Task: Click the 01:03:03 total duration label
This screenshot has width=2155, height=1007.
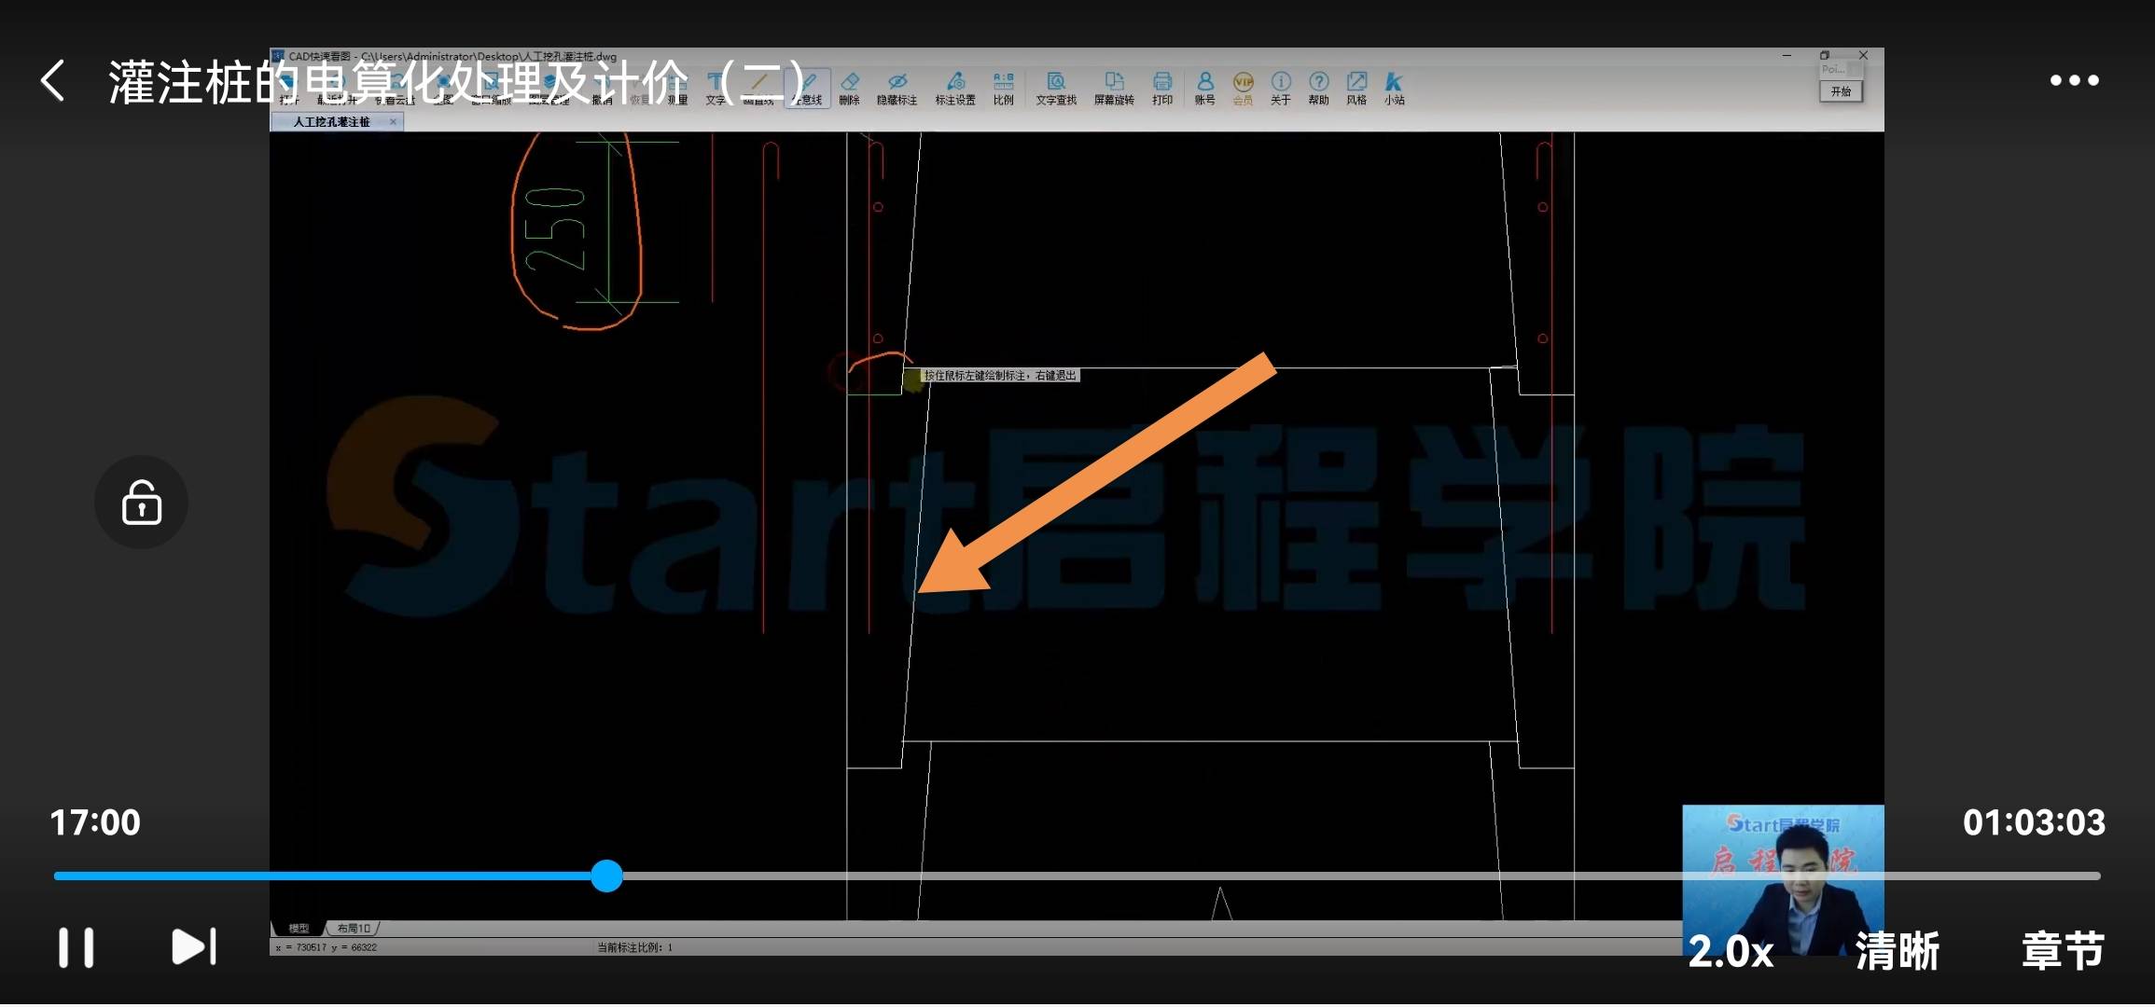Action: (x=2034, y=822)
